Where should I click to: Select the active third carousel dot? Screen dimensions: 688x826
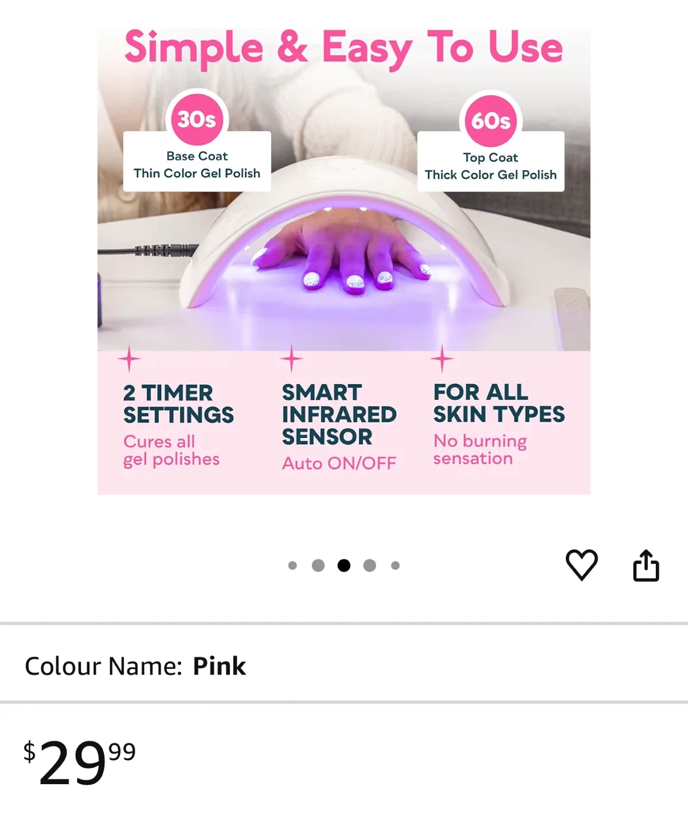(345, 565)
